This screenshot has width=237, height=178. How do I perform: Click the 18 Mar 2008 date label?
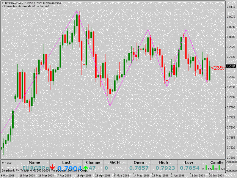(x=27, y=175)
